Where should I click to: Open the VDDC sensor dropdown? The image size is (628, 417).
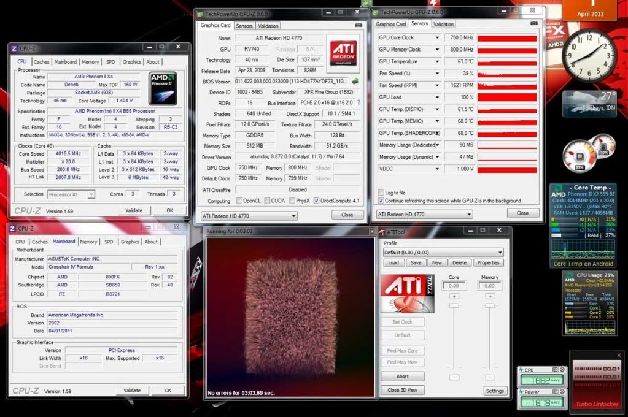tap(437, 169)
